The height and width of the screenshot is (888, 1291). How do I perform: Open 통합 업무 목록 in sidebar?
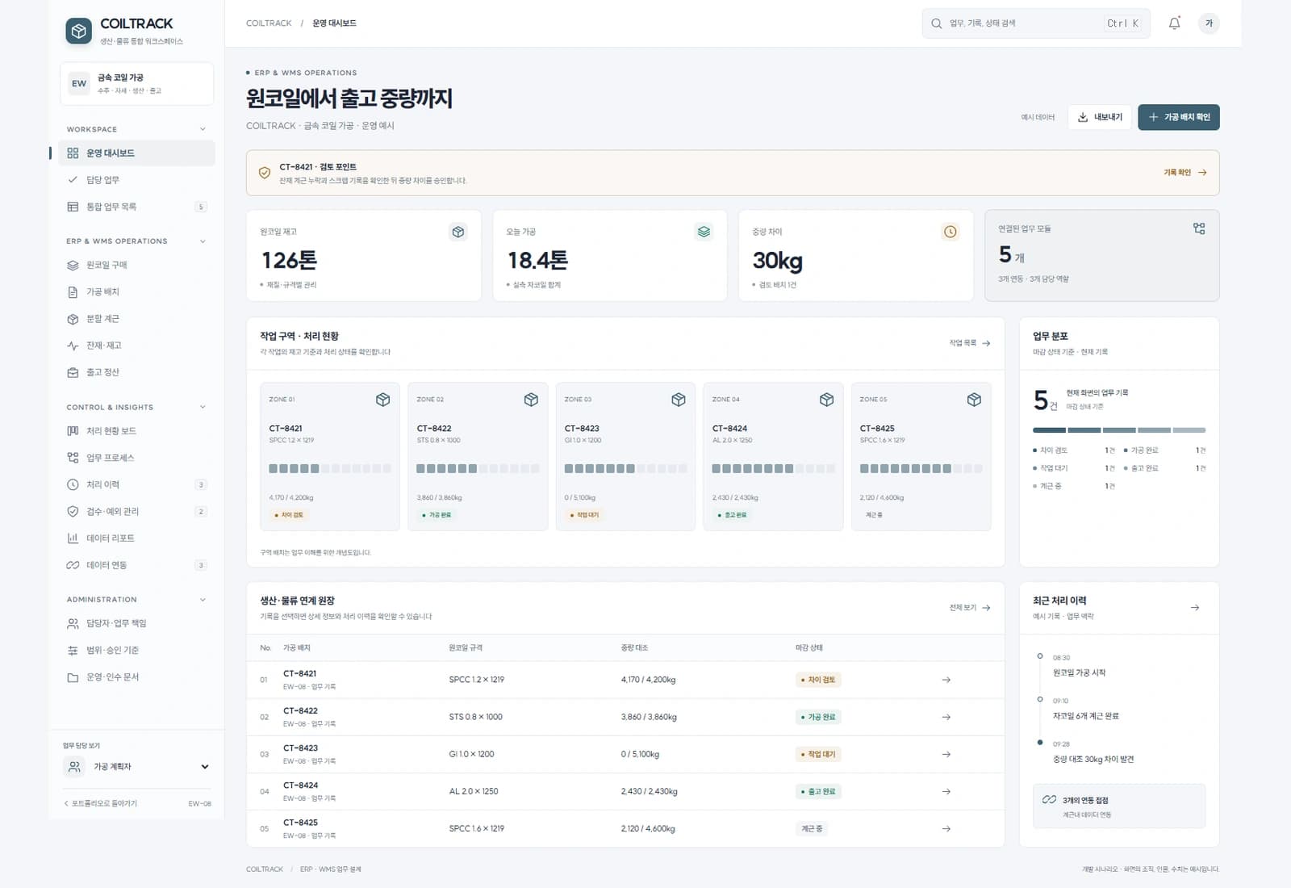136,207
